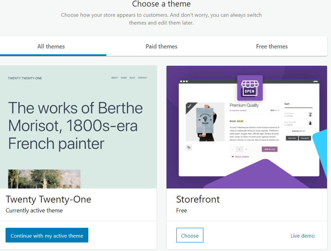Show the Free themes tab

272,46
